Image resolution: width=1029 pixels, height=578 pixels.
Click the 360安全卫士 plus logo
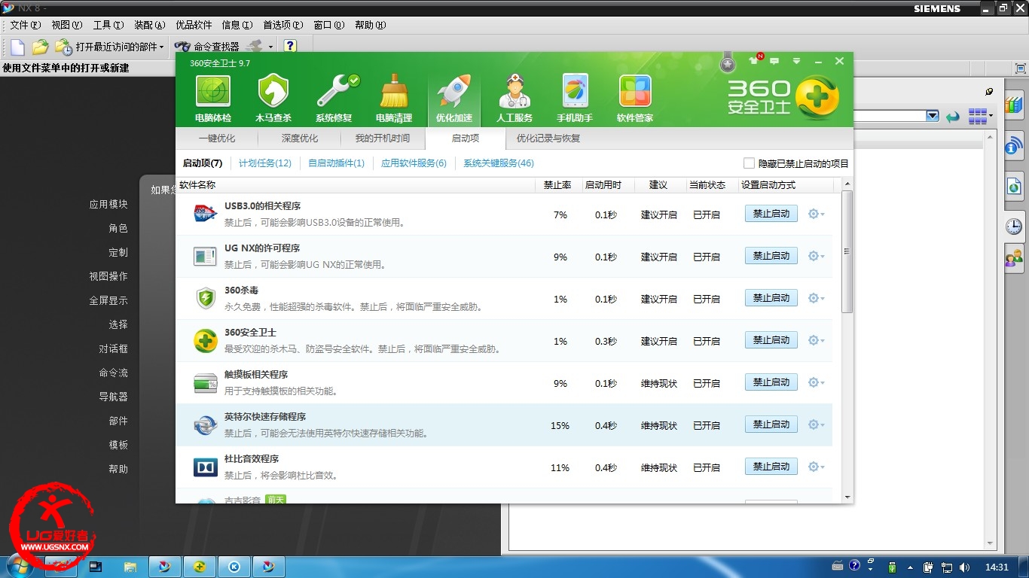point(817,98)
